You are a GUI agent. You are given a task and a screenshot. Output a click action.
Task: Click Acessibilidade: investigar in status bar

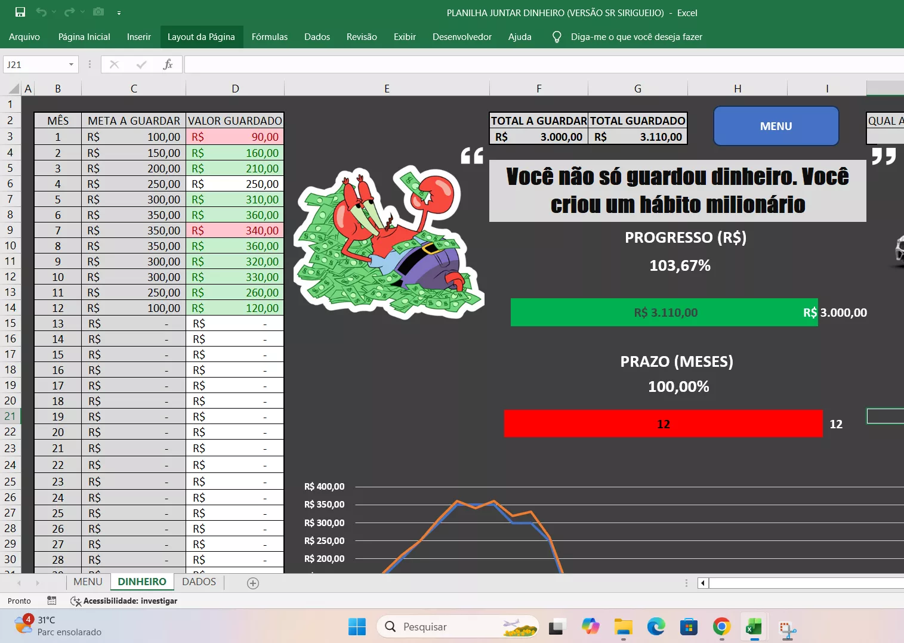click(124, 601)
